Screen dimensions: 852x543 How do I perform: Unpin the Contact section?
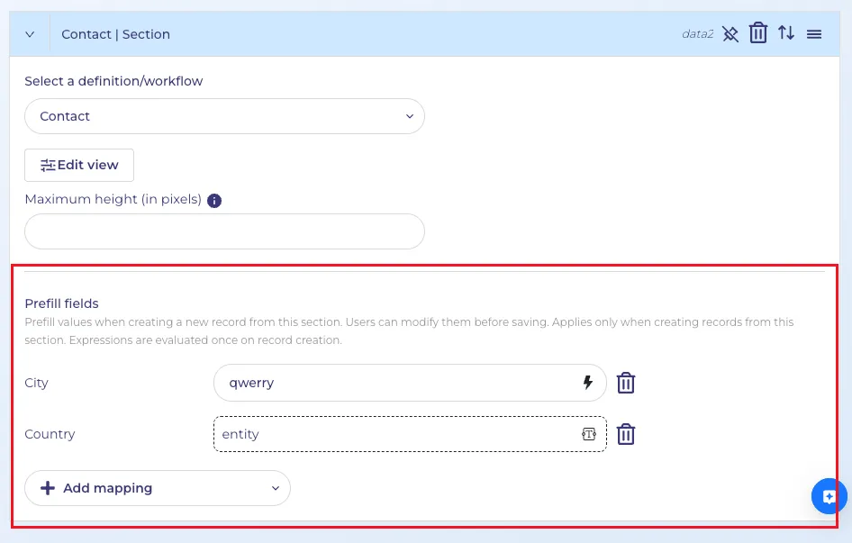point(730,34)
